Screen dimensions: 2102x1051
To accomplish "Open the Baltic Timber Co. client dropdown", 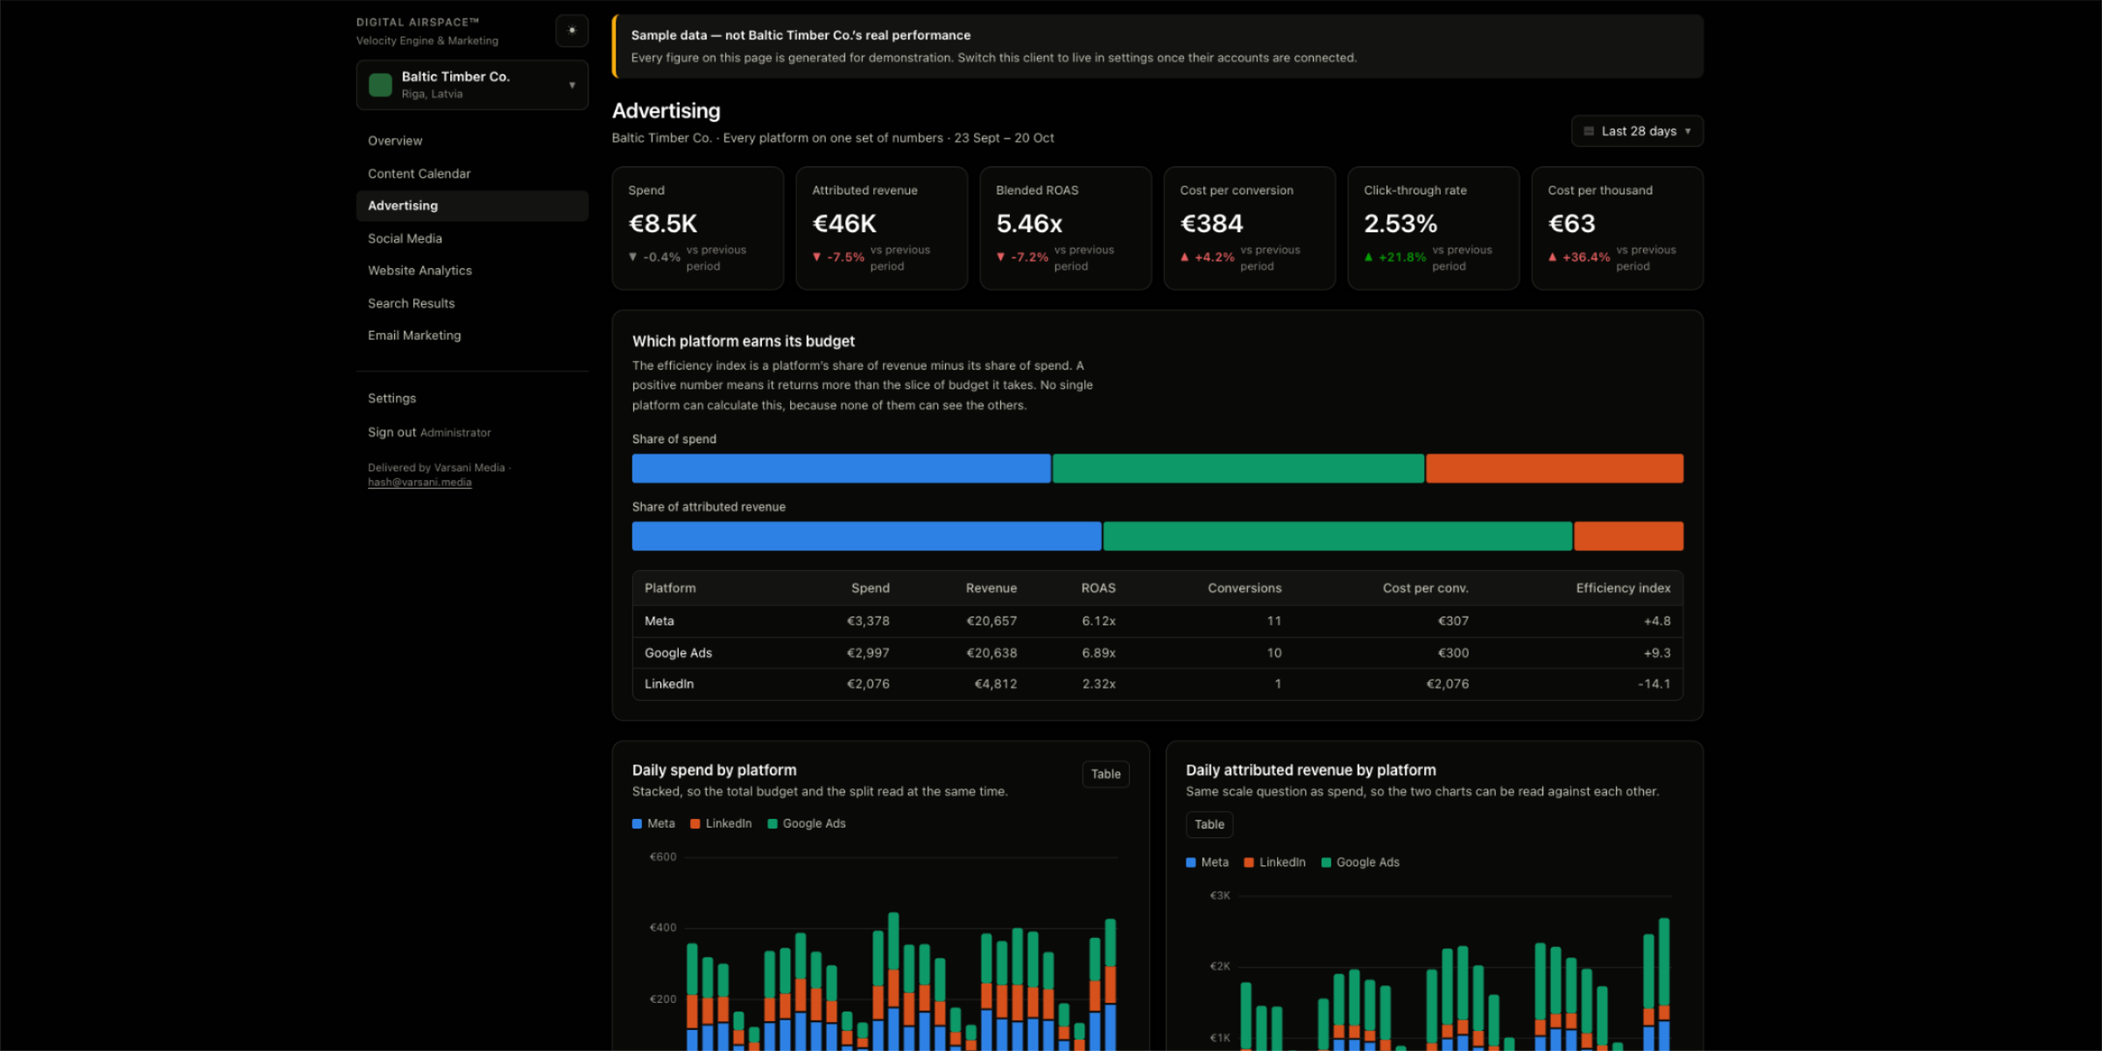I will [472, 85].
